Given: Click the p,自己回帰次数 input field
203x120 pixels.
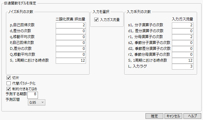Looking at the screenshot, I should point(71,25).
